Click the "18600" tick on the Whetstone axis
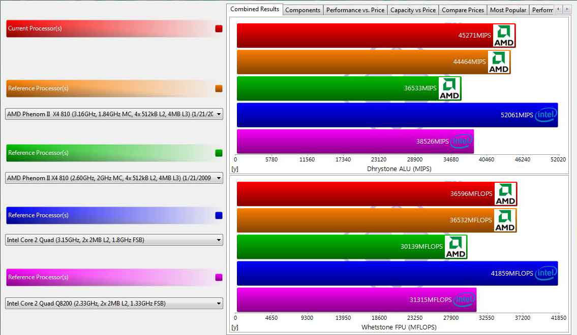The width and height of the screenshot is (577, 335). click(x=379, y=318)
